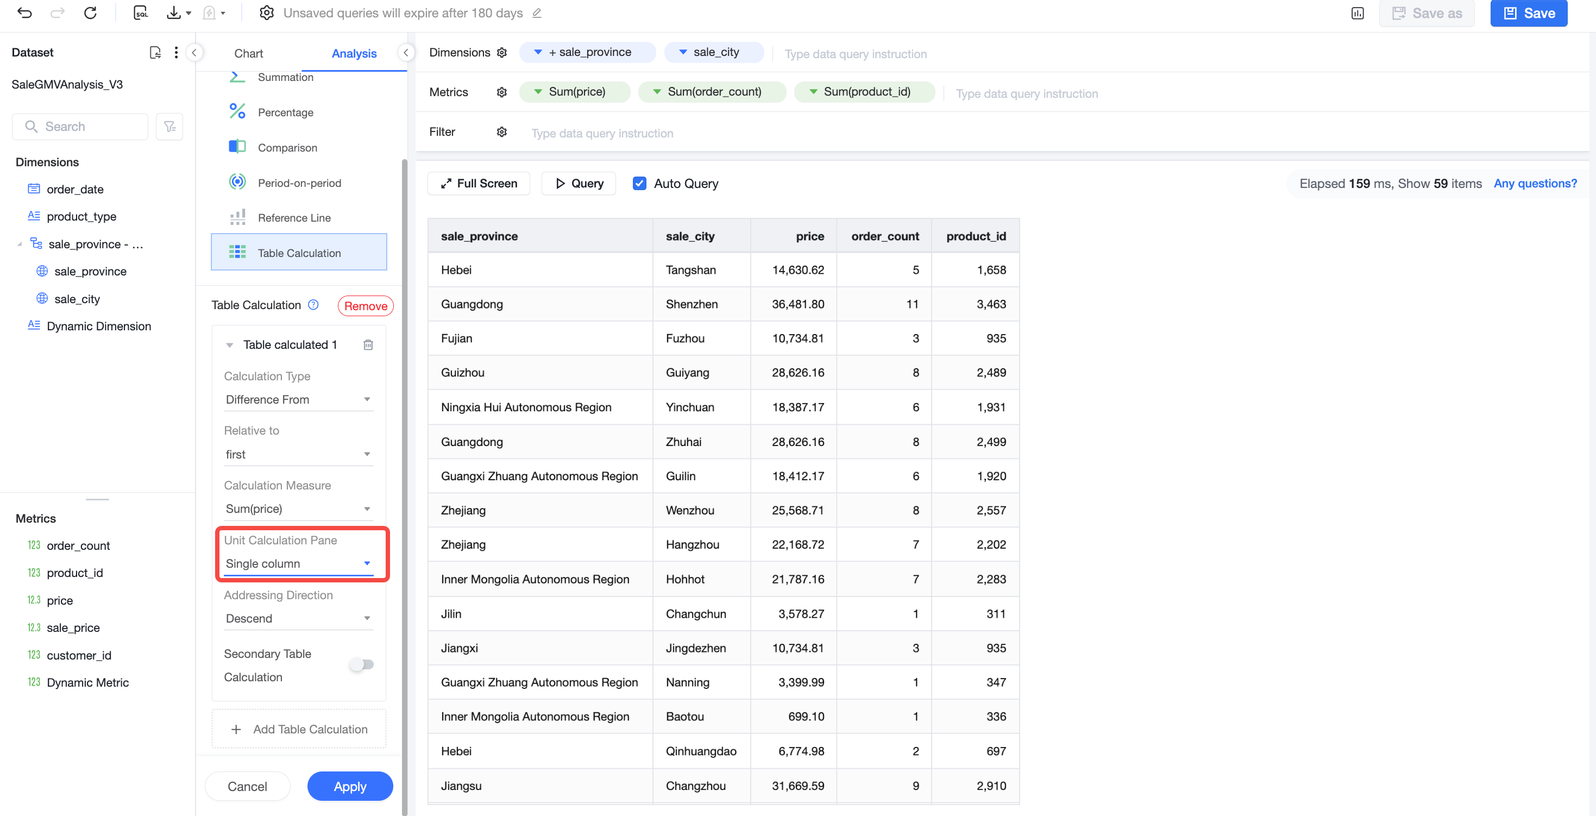Switch to the Chart tab
The image size is (1596, 816).
tap(248, 53)
